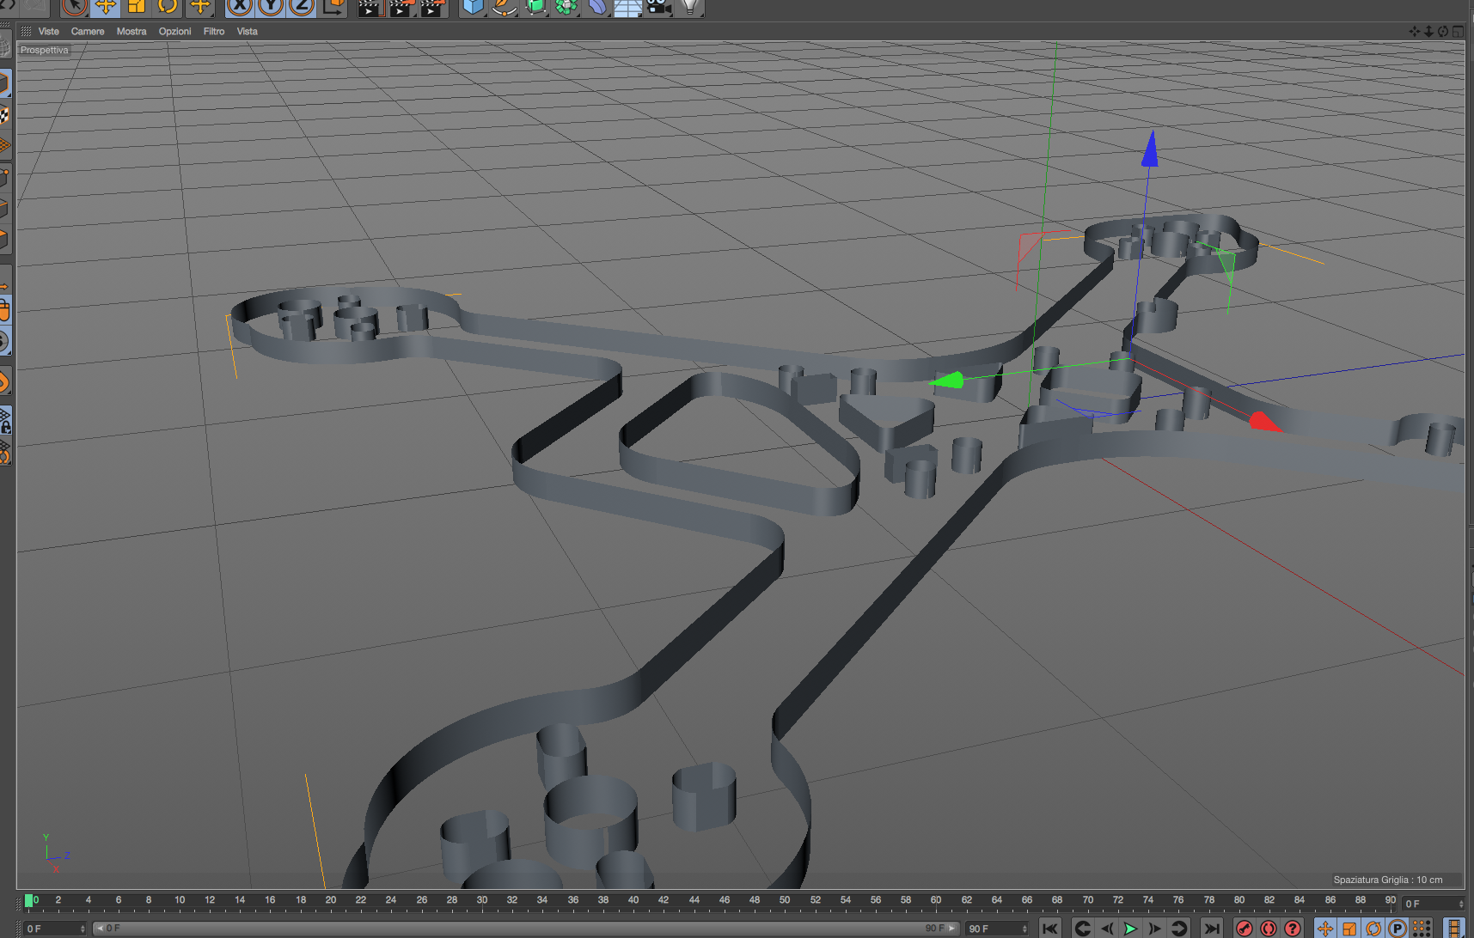
Task: Click the preview range slider bar
Action: coord(526,929)
